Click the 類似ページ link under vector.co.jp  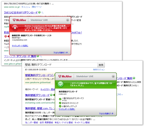click(37, 7)
